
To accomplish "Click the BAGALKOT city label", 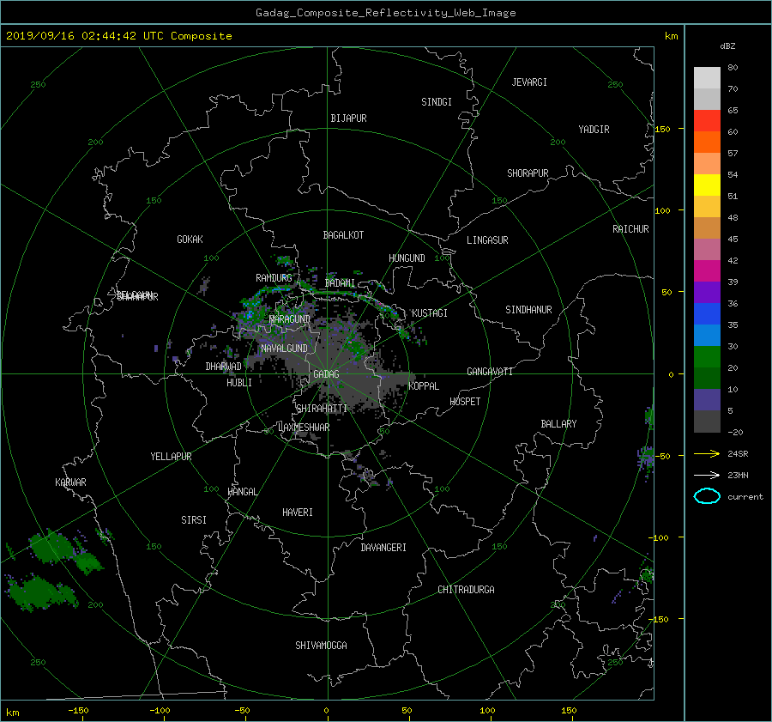I will click(343, 235).
